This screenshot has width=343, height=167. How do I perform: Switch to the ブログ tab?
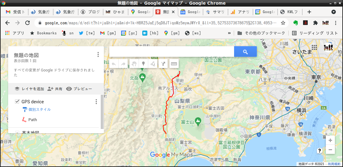pos(90,12)
